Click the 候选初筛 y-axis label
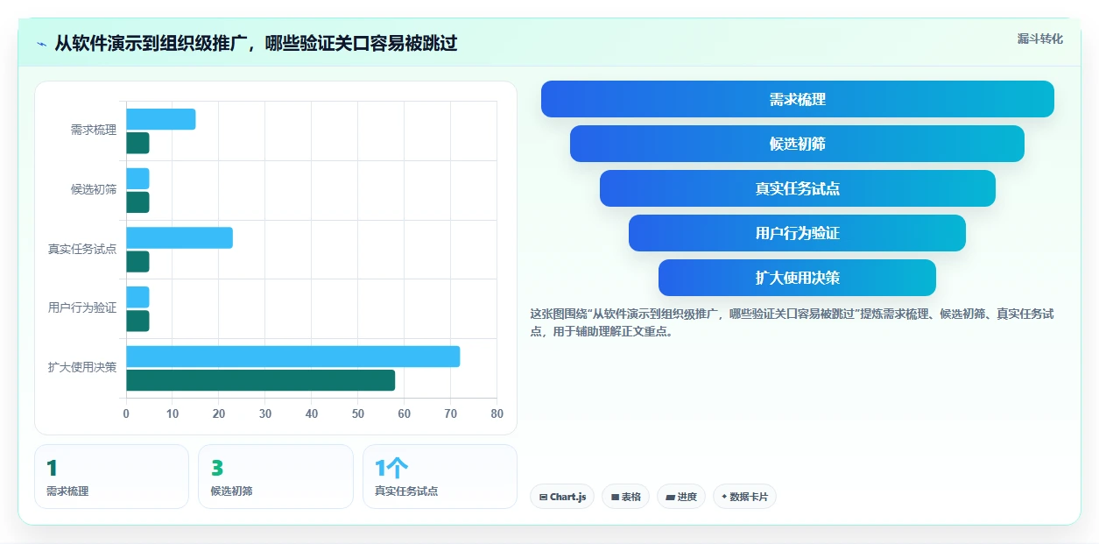 (94, 189)
